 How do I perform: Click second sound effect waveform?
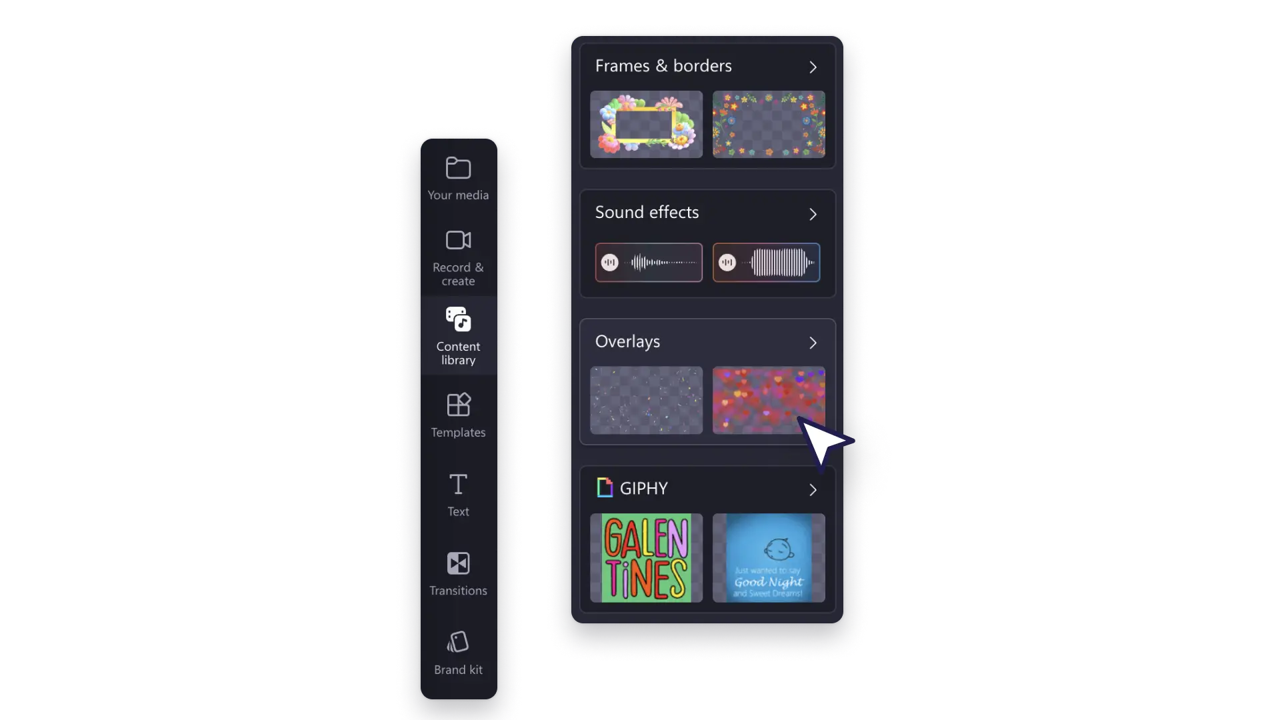[x=766, y=262]
